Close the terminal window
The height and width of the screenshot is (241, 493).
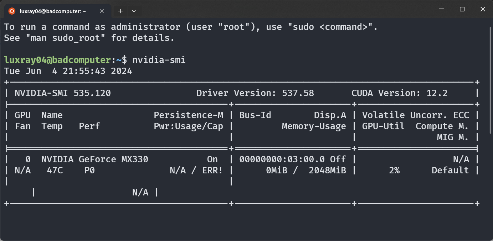click(x=483, y=9)
